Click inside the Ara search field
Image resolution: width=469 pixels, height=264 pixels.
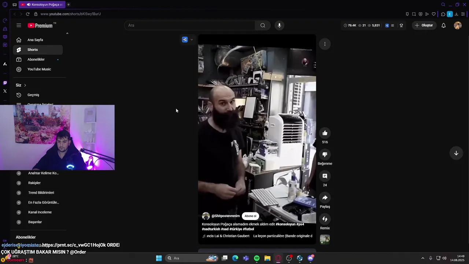pos(190,25)
